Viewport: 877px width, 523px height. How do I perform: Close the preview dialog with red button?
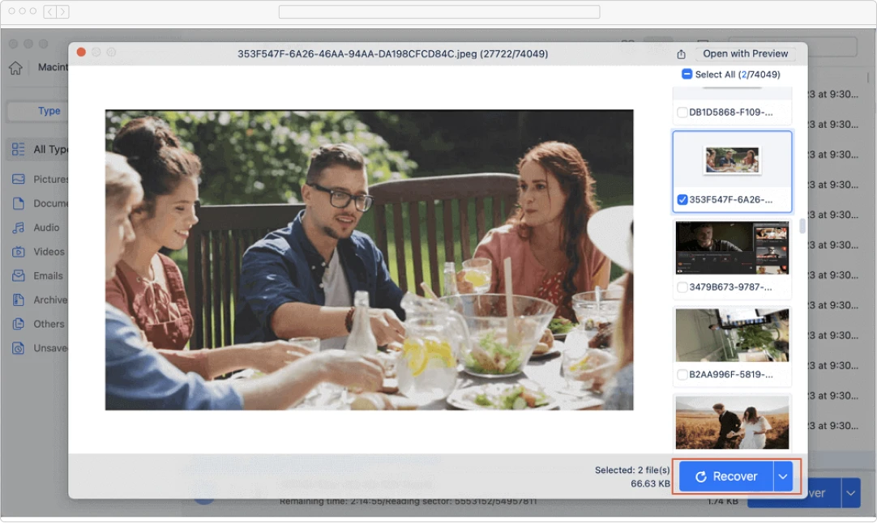[81, 52]
